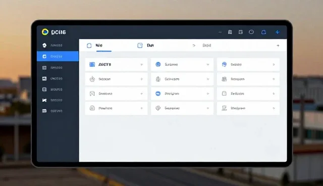Image resolution: width=323 pixels, height=186 pixels.
Task: Open the first sidebar item with diamond icon
Action: [x=58, y=45]
